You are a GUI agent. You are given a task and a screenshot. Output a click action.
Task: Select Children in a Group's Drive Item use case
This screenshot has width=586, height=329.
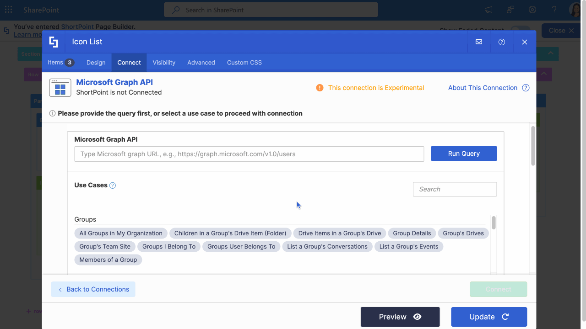click(230, 233)
